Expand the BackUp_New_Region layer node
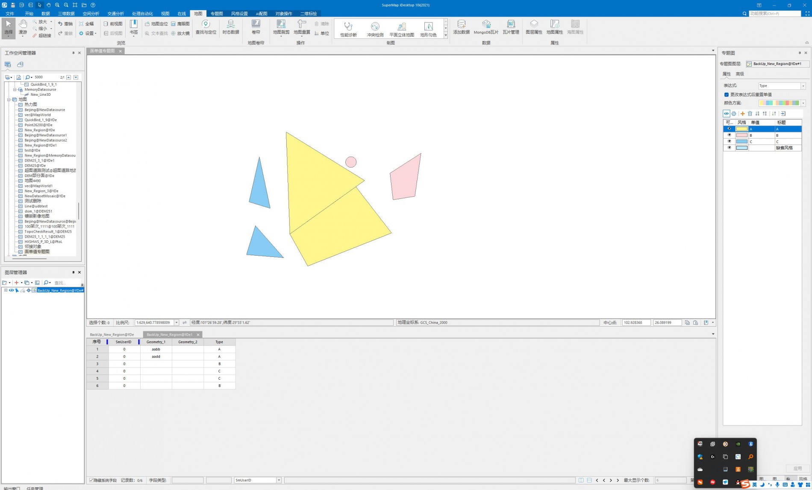The width and height of the screenshot is (812, 490). click(6, 290)
